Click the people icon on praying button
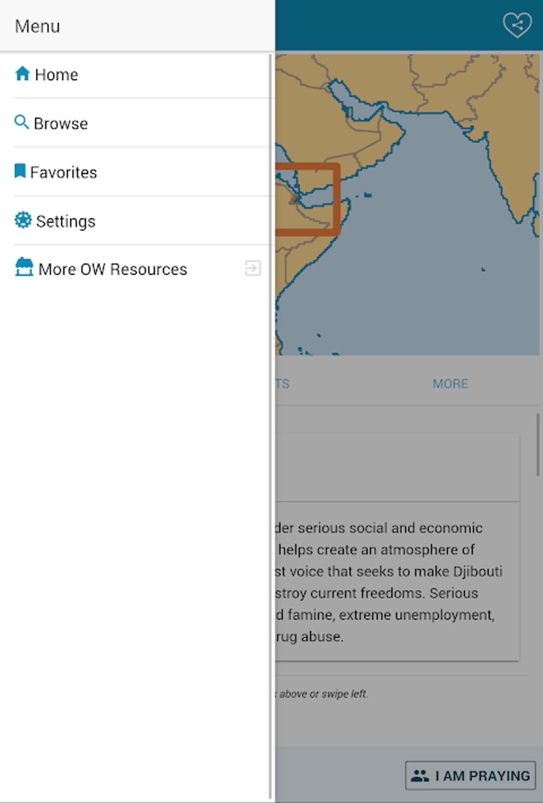The height and width of the screenshot is (803, 543). (420, 776)
